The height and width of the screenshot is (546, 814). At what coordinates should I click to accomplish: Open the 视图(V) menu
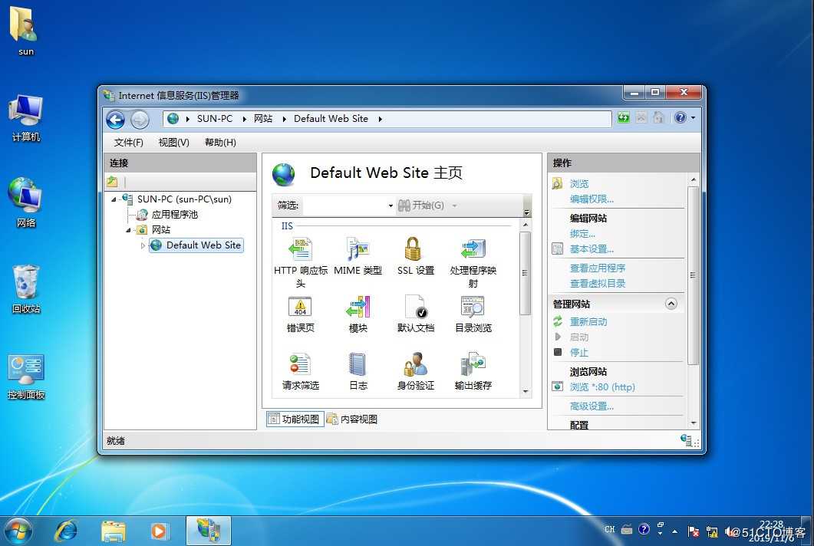(173, 142)
